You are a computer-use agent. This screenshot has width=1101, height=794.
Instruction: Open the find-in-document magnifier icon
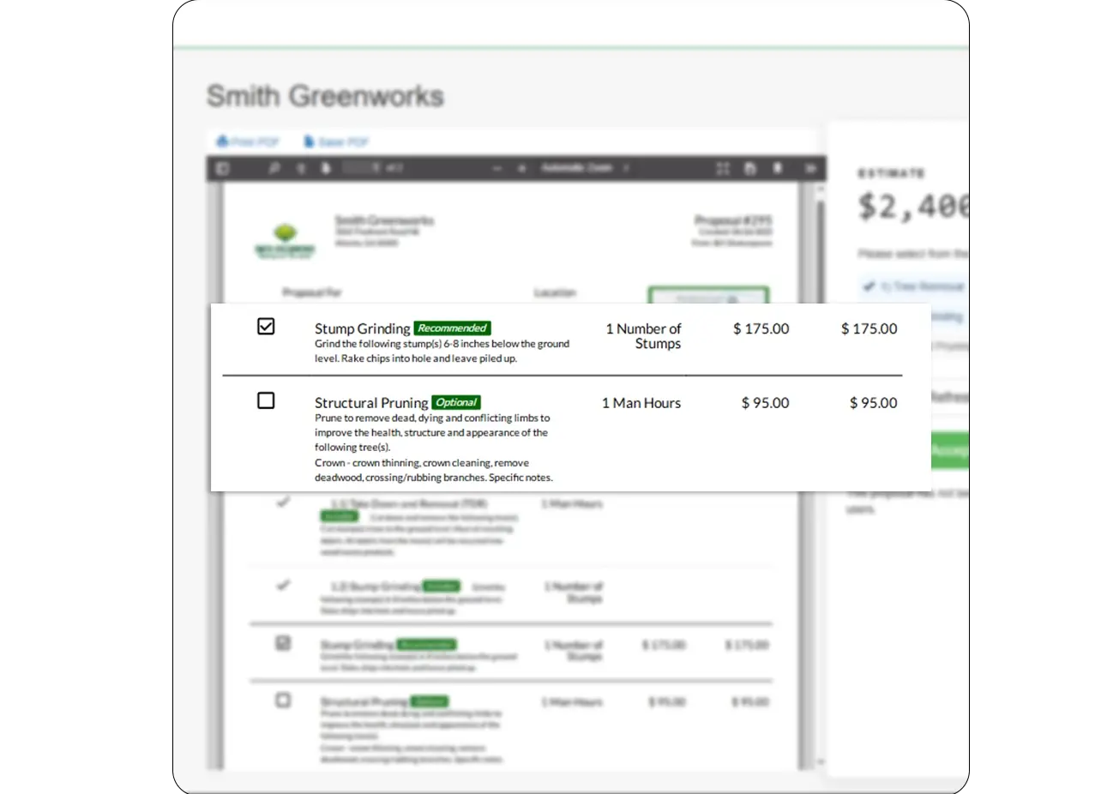click(274, 169)
